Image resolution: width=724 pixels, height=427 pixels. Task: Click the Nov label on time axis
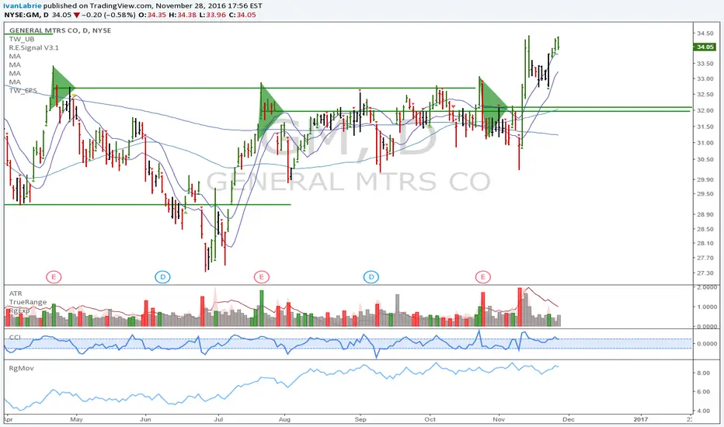click(499, 419)
